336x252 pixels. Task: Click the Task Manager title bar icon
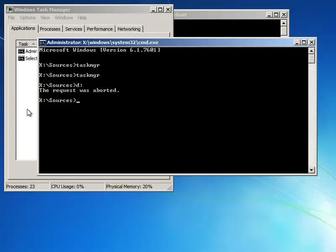(x=10, y=10)
